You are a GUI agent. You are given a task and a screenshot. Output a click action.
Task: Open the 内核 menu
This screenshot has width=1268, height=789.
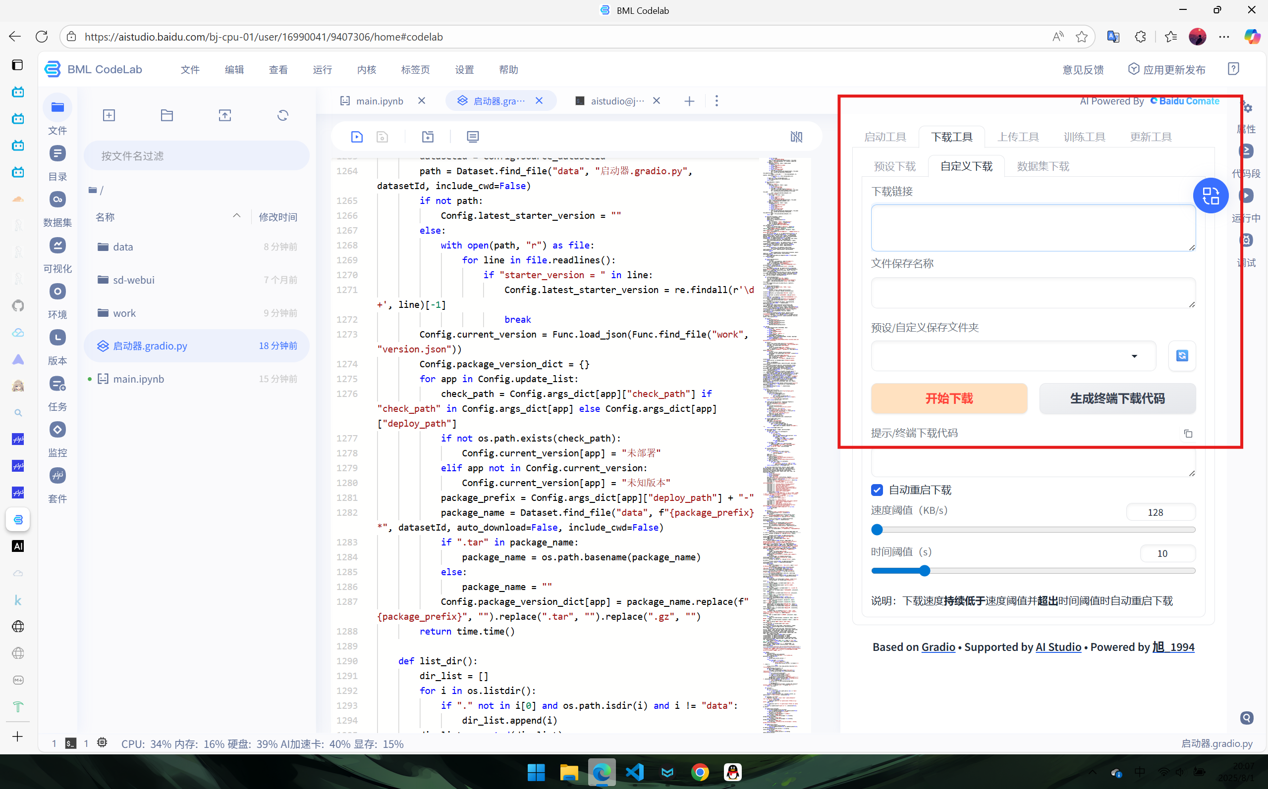point(367,69)
